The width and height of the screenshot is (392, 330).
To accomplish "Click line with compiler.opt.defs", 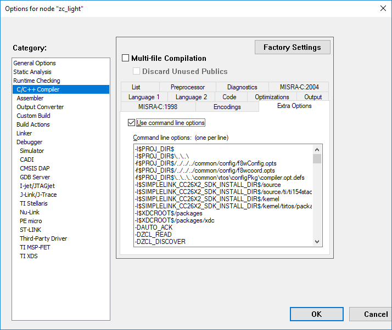I will [220, 178].
